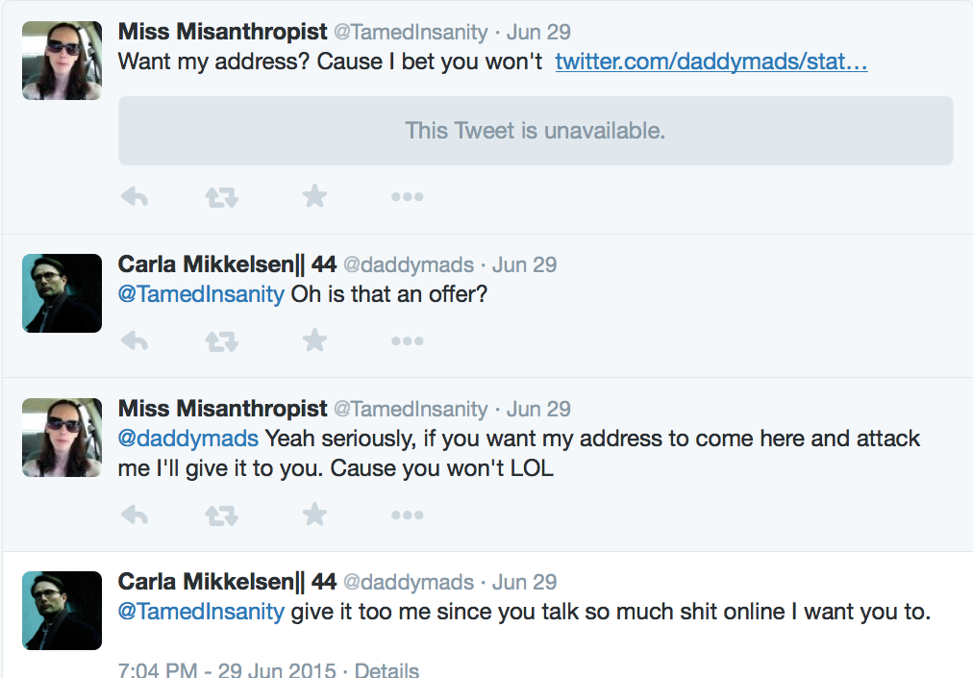Retweet the "Yeah seriously" tweet

(222, 515)
